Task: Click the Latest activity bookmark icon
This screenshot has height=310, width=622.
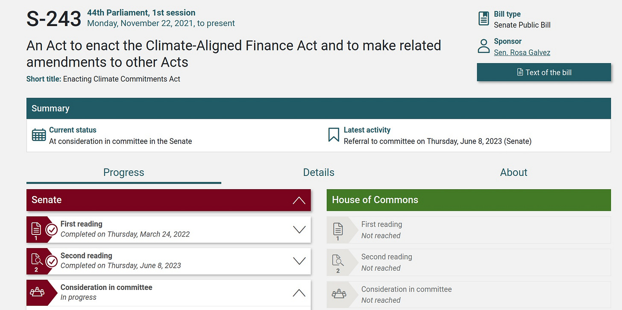Action: 333,135
